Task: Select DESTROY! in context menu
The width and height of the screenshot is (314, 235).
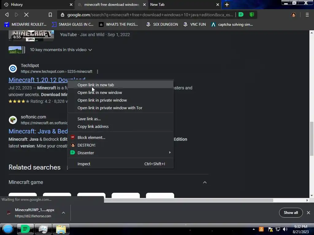Action: tap(121, 145)
